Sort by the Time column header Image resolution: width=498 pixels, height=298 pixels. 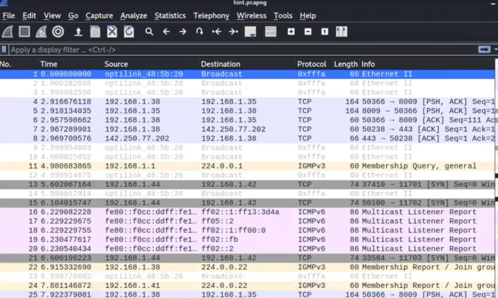point(71,64)
